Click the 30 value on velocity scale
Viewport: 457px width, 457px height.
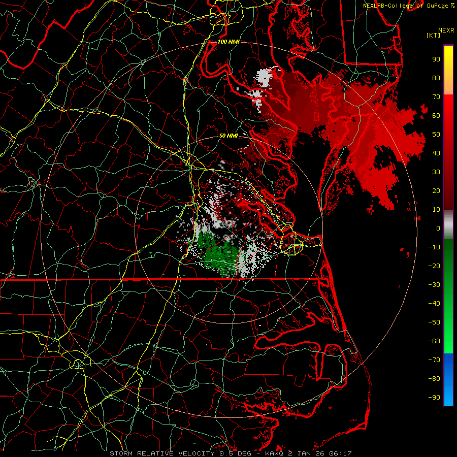(436, 172)
